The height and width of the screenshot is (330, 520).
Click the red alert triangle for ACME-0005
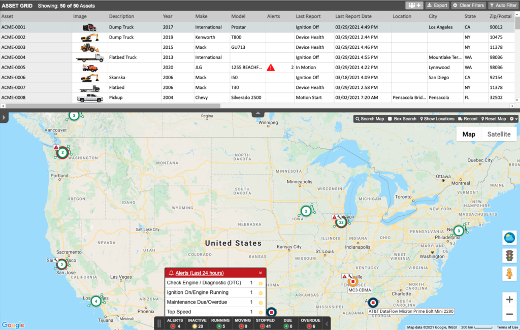pos(271,68)
